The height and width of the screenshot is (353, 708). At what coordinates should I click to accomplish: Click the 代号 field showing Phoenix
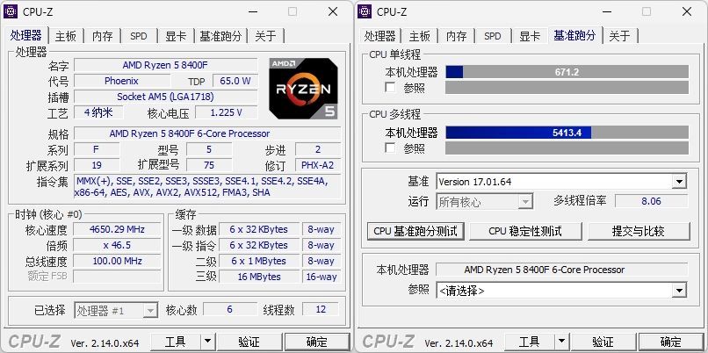[121, 81]
